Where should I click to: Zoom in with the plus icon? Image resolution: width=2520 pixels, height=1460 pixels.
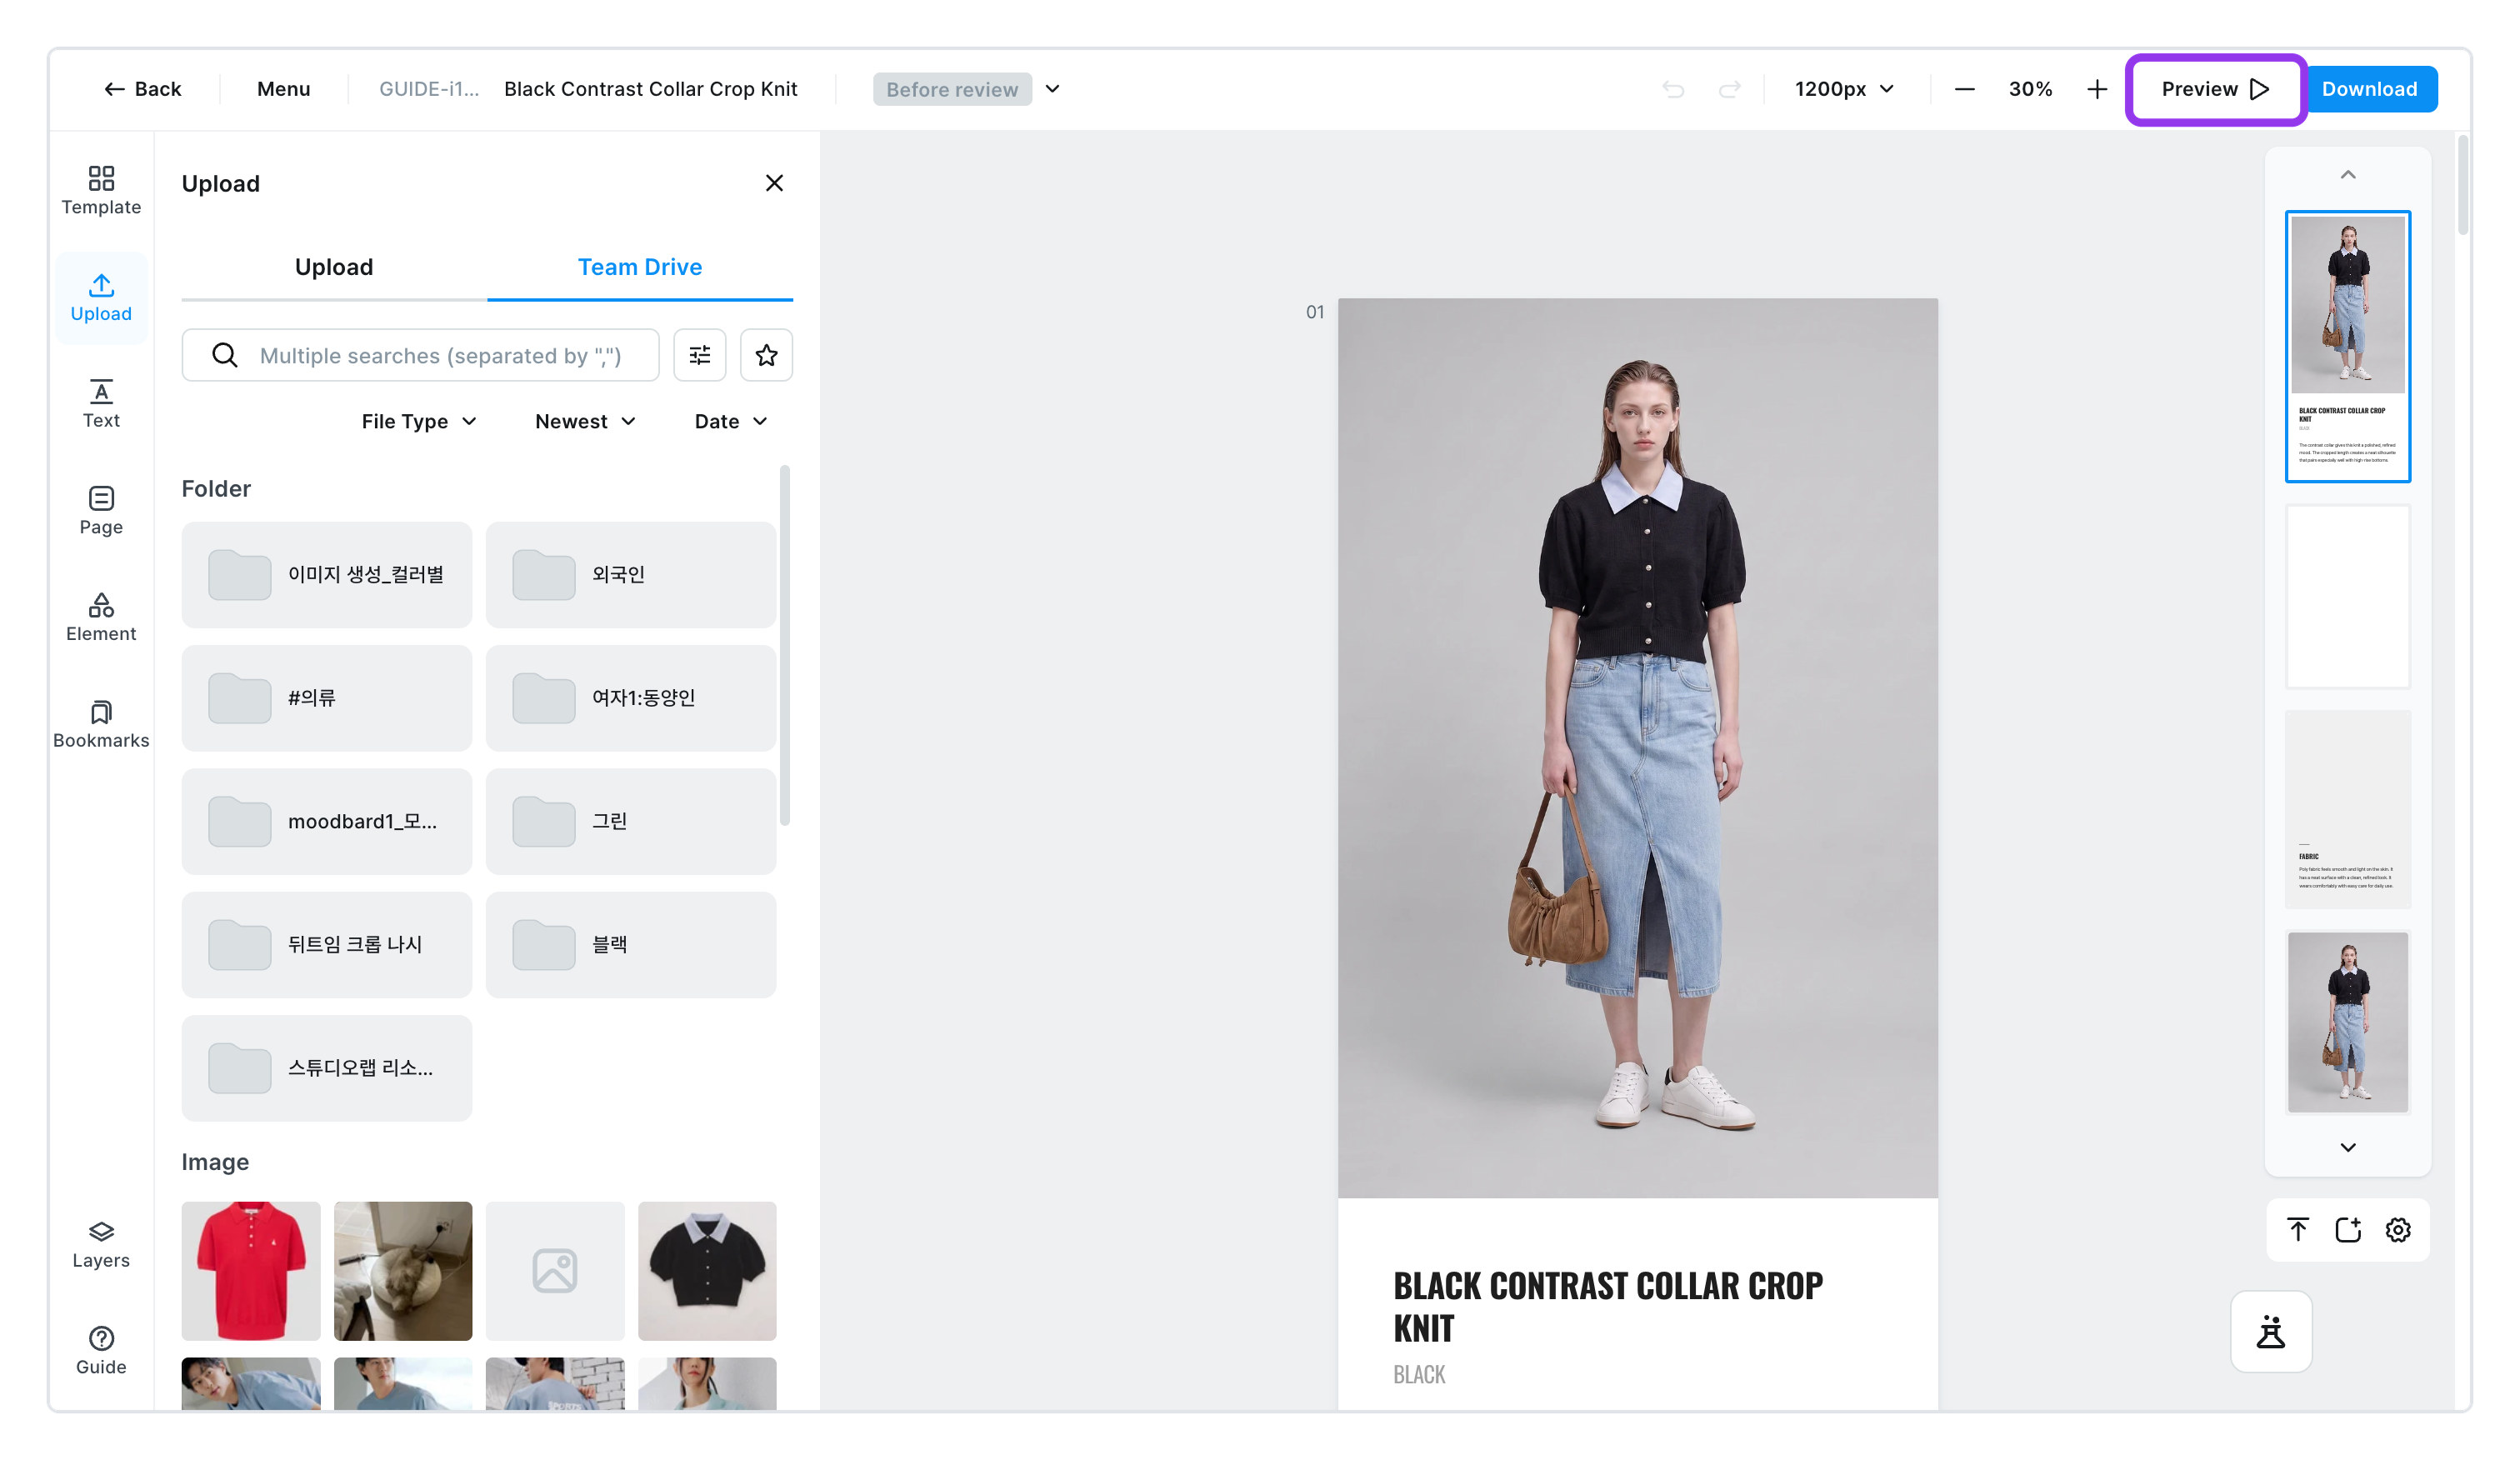pyautogui.click(x=2097, y=89)
